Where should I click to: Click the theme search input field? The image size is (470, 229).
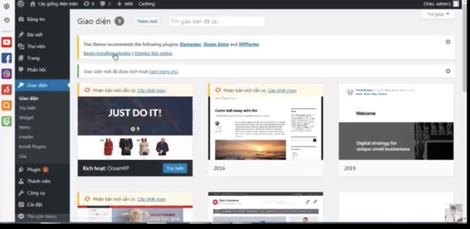[217, 22]
